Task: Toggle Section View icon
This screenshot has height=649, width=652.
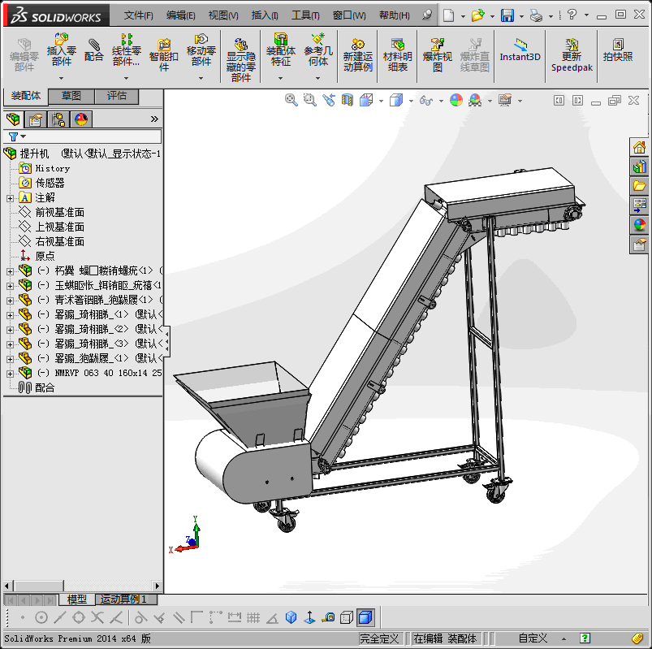Action: pyautogui.click(x=348, y=100)
